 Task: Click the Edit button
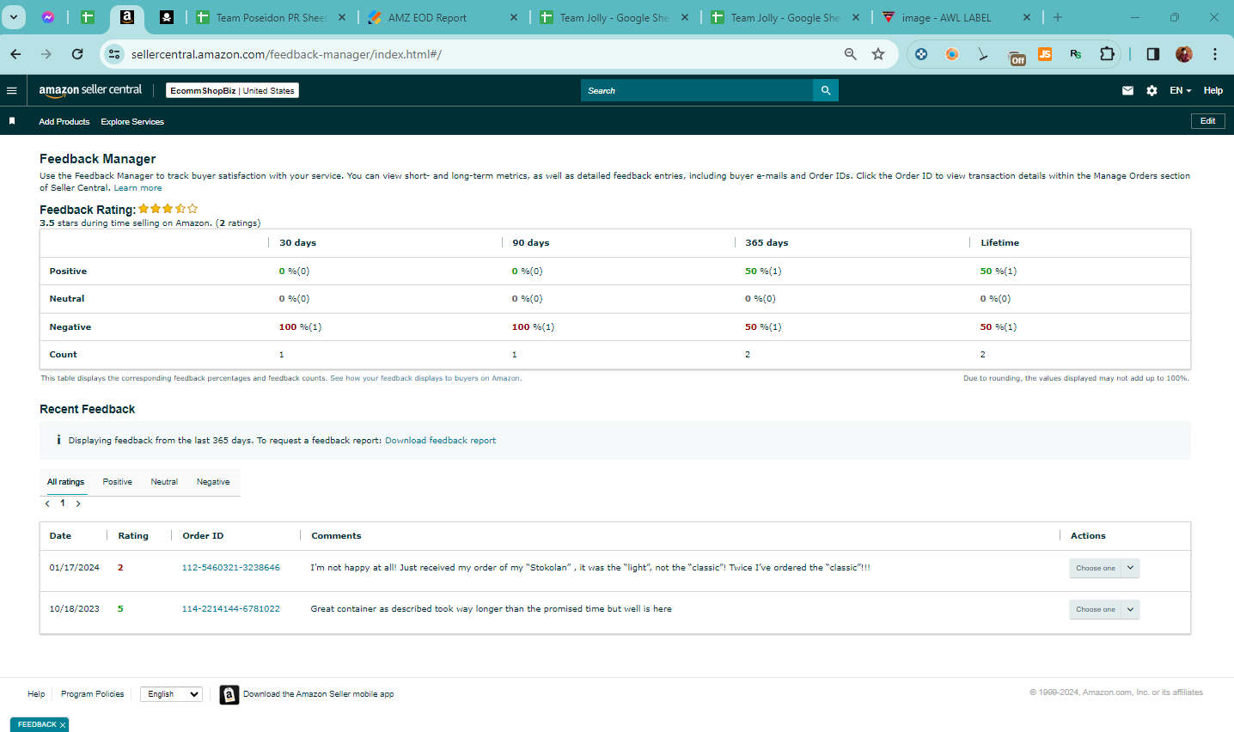[x=1208, y=121]
